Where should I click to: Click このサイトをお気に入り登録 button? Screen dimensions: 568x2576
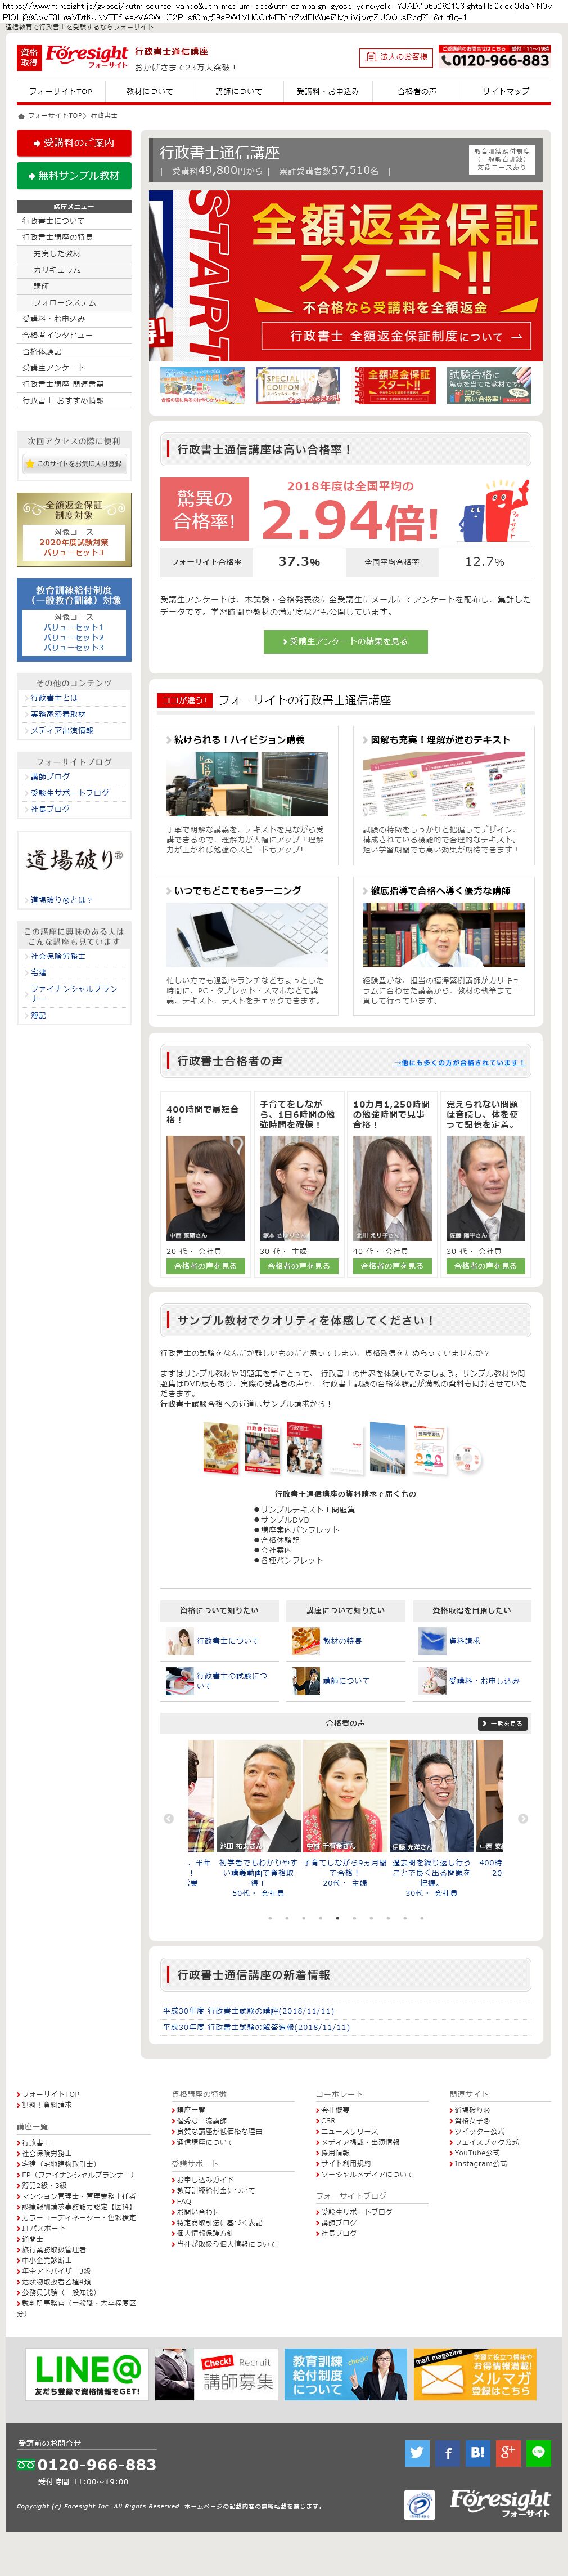74,464
